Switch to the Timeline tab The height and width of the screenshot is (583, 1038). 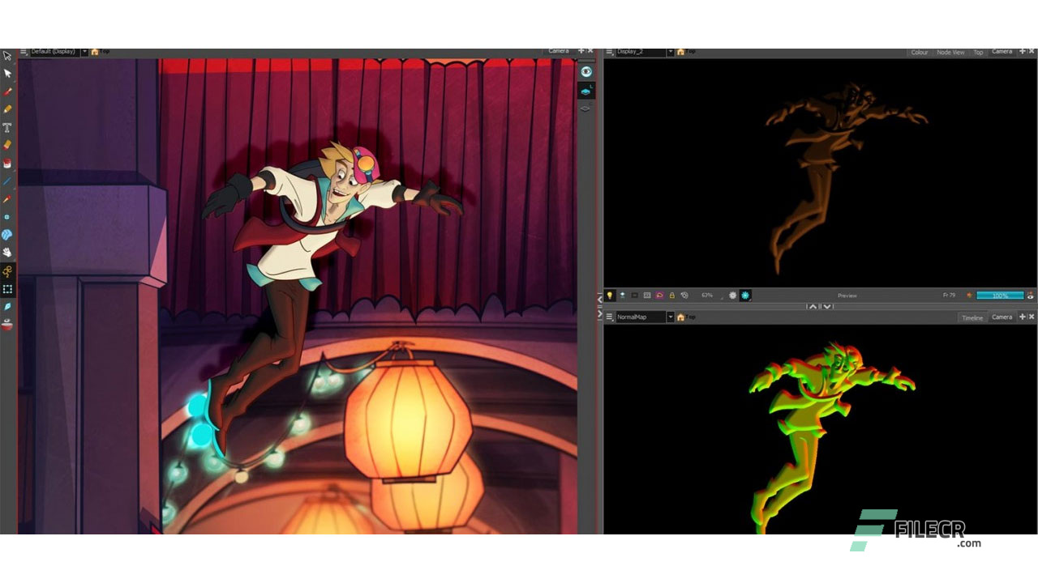[972, 317]
